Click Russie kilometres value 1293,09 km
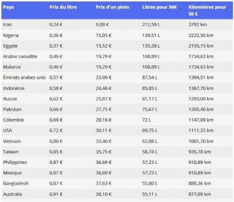Viewport: 234px width, 202px height. coord(201,99)
